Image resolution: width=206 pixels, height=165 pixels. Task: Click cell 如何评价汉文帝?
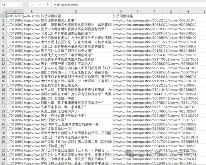point(76,120)
